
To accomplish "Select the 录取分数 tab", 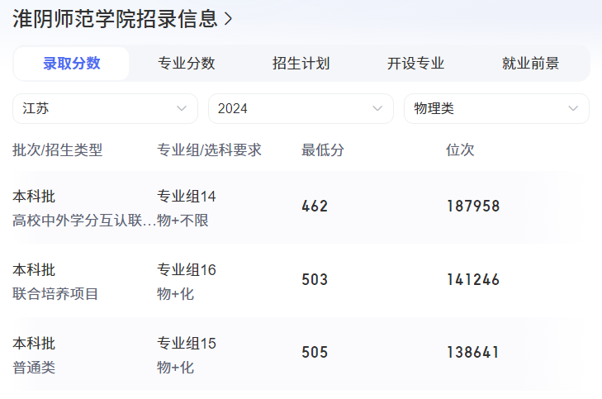I will coord(71,64).
